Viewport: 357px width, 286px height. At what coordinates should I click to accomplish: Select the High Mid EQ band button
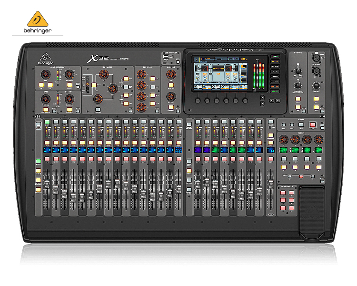point(126,87)
